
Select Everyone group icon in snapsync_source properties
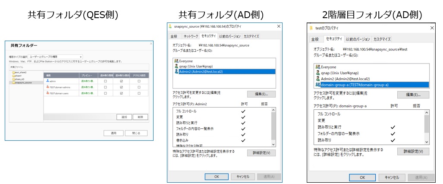[176, 61]
